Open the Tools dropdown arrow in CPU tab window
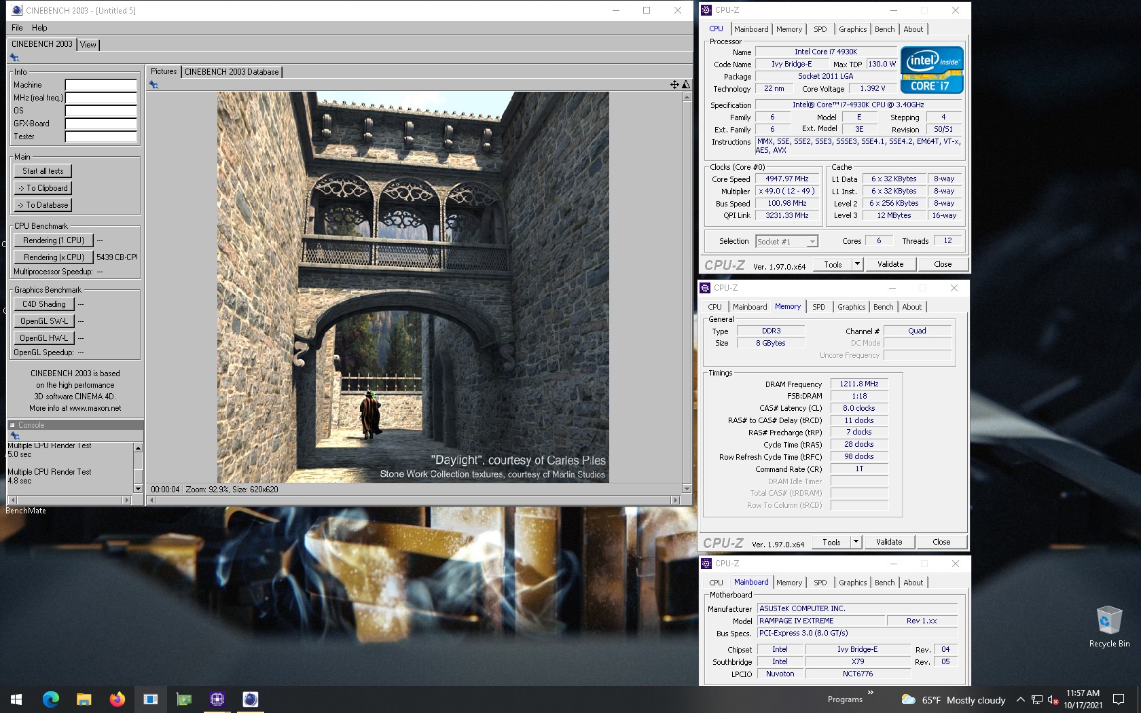This screenshot has width=1141, height=713. (x=857, y=264)
